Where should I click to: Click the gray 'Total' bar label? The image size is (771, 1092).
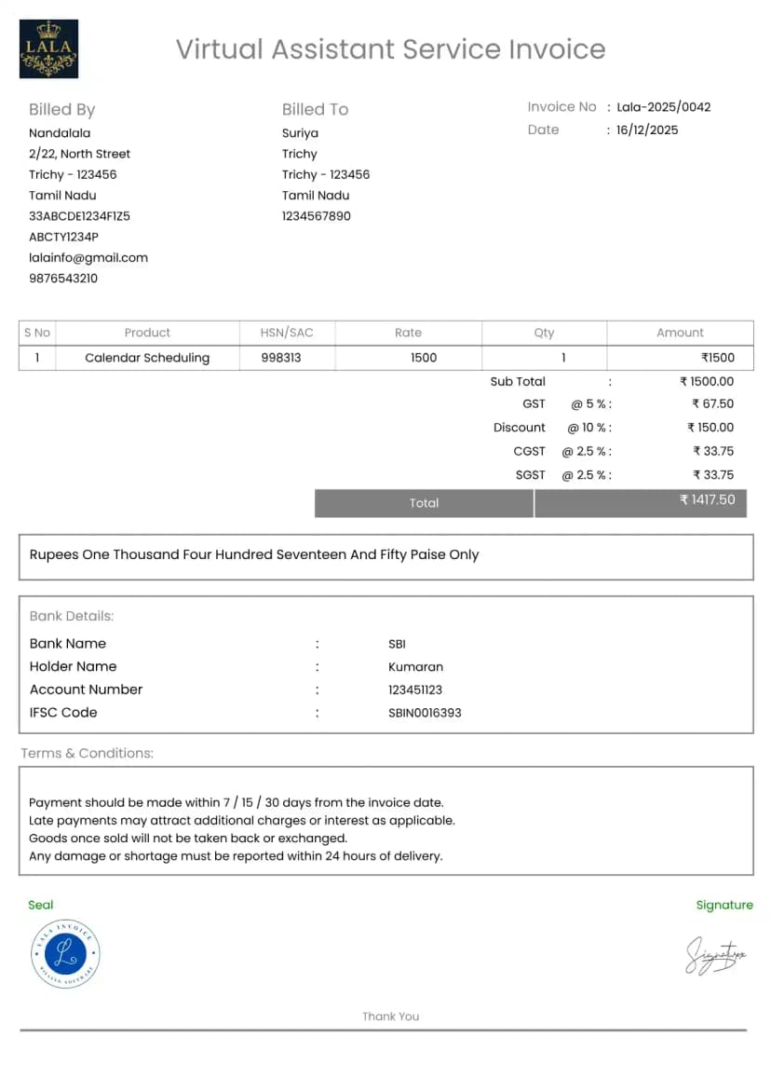pyautogui.click(x=424, y=503)
